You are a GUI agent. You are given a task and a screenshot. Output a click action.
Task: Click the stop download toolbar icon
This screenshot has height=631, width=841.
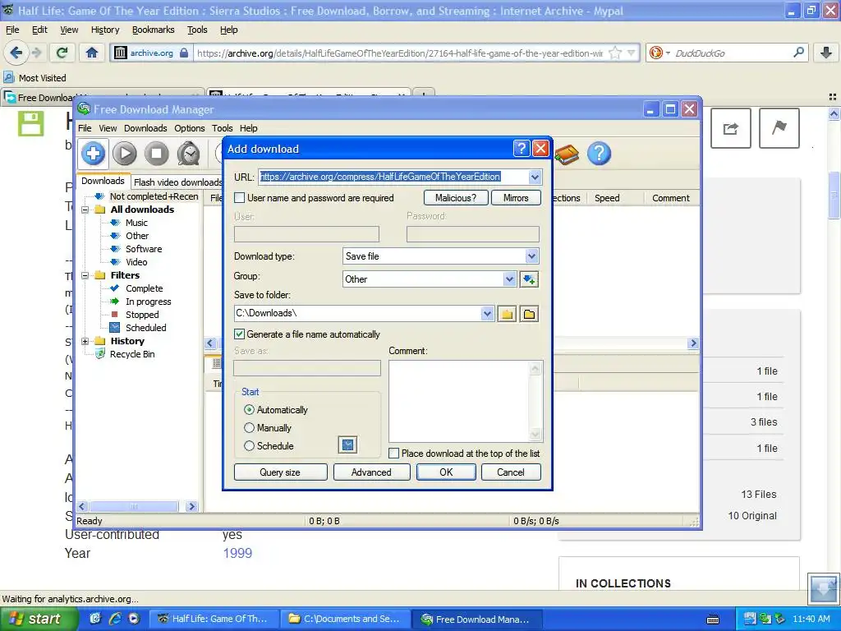(x=157, y=154)
